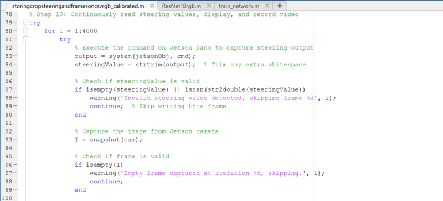Set breakpoint on line 97 dash
This screenshot has height=201, width=443.
(16, 173)
